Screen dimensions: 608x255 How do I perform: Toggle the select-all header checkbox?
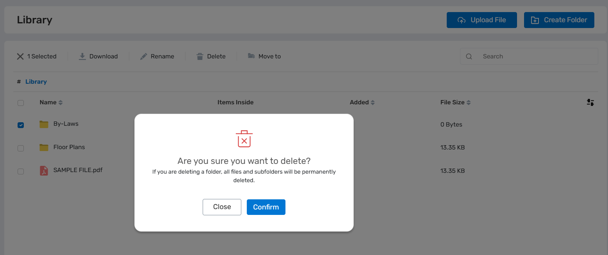click(x=21, y=103)
